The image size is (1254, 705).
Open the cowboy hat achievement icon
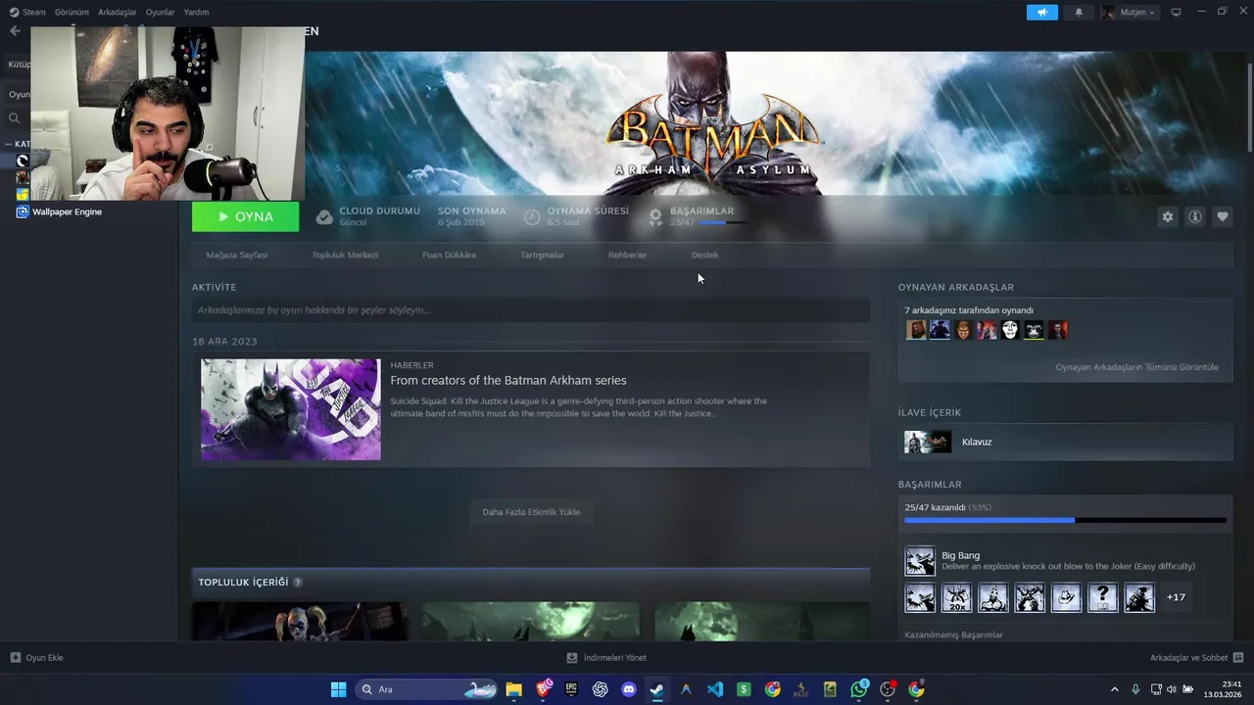pyautogui.click(x=1066, y=597)
